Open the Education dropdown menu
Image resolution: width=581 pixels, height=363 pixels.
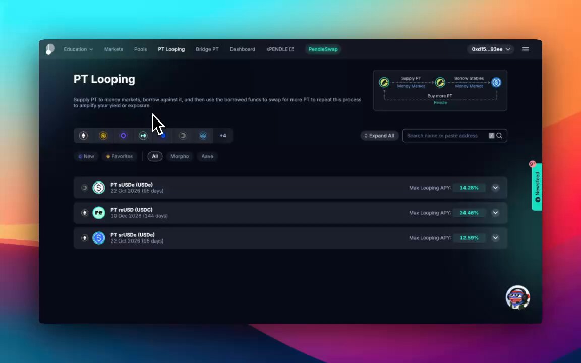tap(78, 49)
